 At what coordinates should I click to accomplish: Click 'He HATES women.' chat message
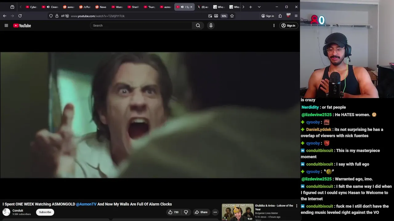pyautogui.click(x=352, y=115)
